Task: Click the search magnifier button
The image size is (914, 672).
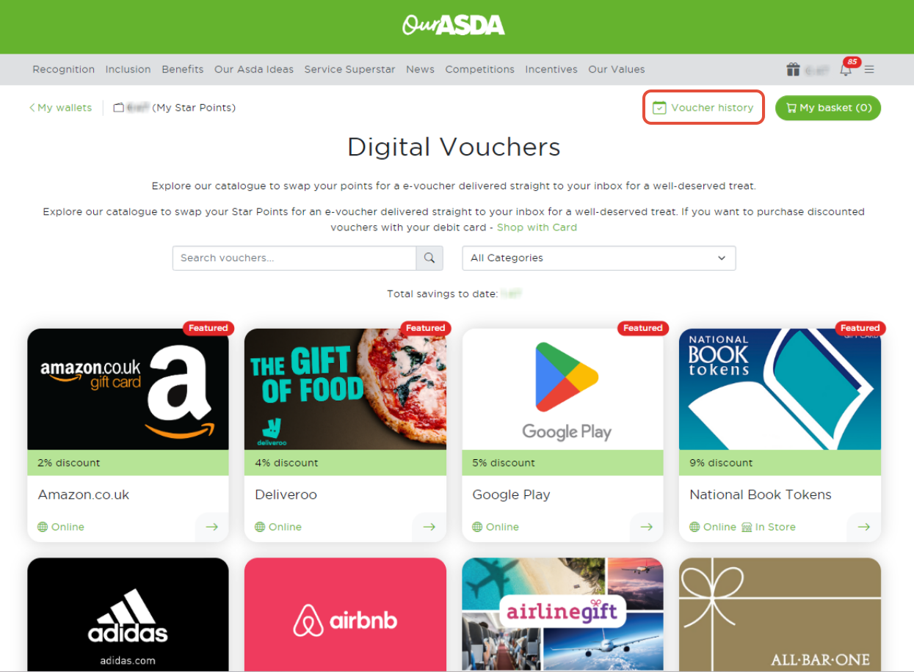Action: click(429, 258)
